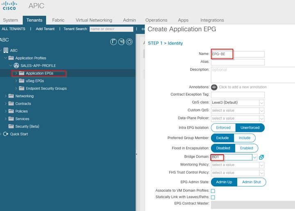Open the Fabric tab
This screenshot has width=295, height=211.
[58, 20]
